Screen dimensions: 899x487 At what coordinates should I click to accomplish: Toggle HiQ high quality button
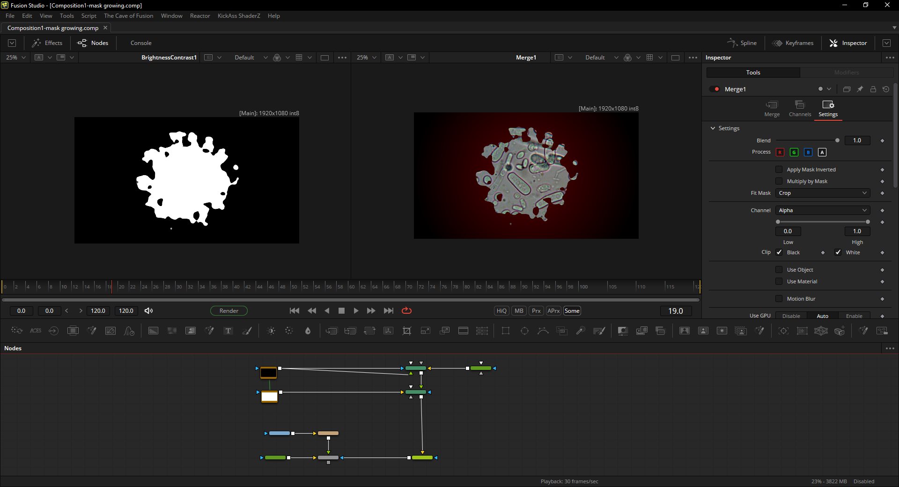[501, 311]
